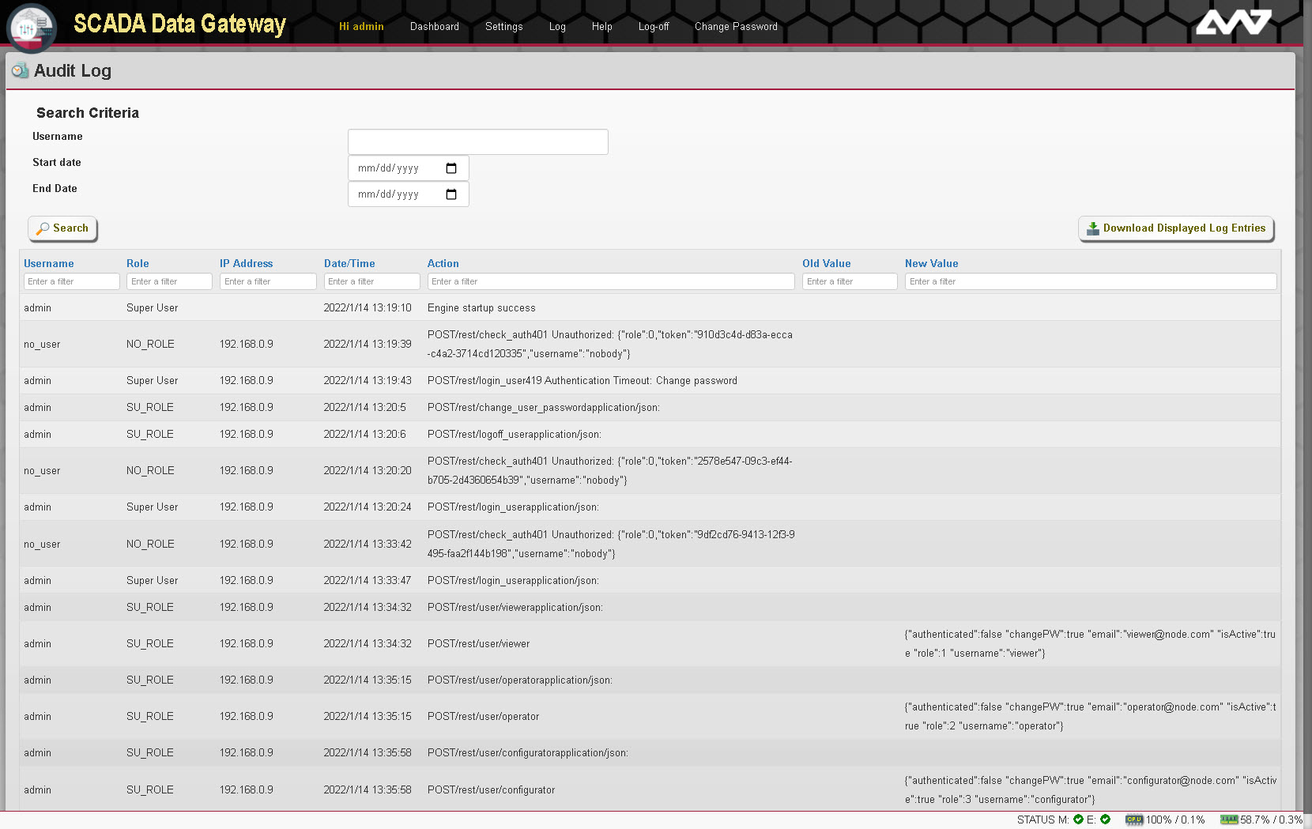The height and width of the screenshot is (829, 1312).
Task: Open the Start date calendar picker icon
Action: [451, 168]
